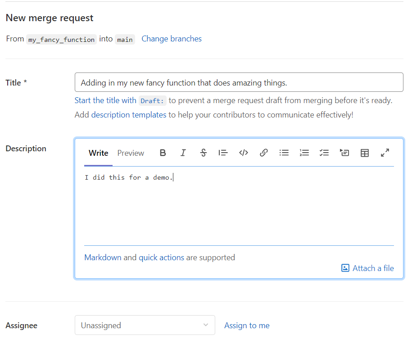Insert code formatting icon
The image size is (412, 339).
tap(244, 153)
